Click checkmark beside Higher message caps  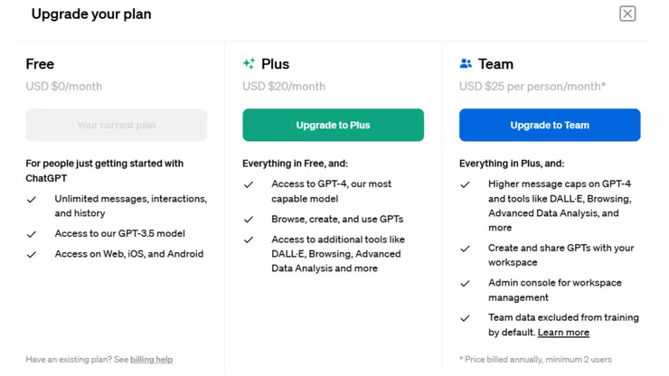point(466,184)
